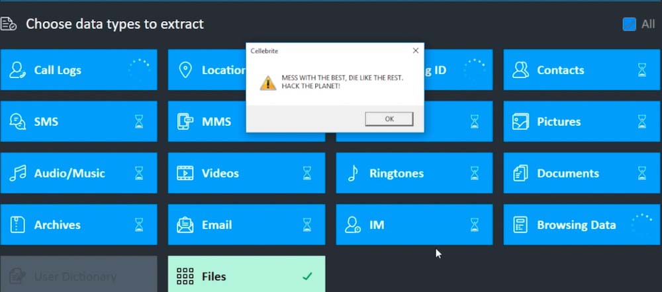Click the SMS chat bubble icon
The height and width of the screenshot is (292, 662).
(x=18, y=122)
